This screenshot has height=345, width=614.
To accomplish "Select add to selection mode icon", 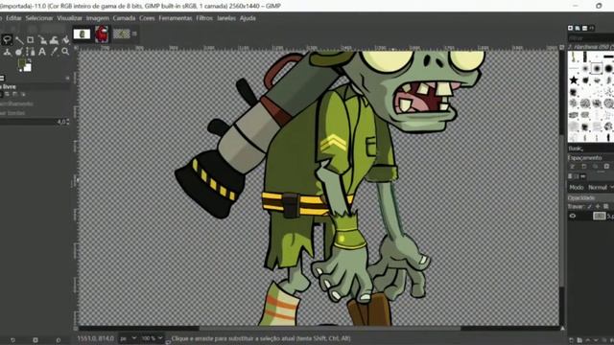I will click(x=7, y=94).
